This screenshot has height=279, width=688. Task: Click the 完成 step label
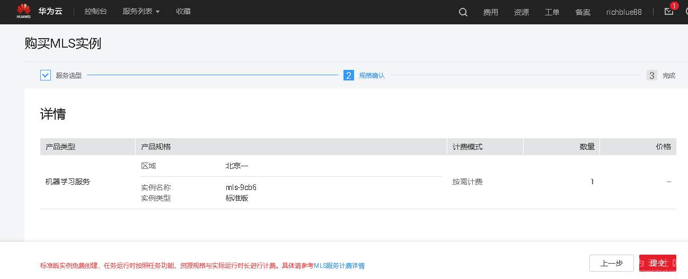pos(669,76)
